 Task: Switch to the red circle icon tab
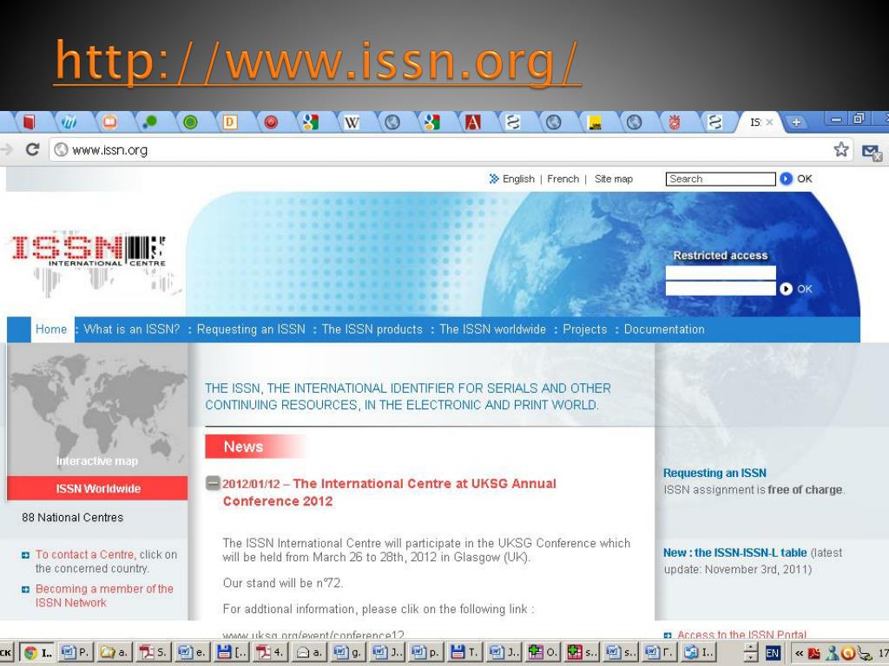[271, 121]
